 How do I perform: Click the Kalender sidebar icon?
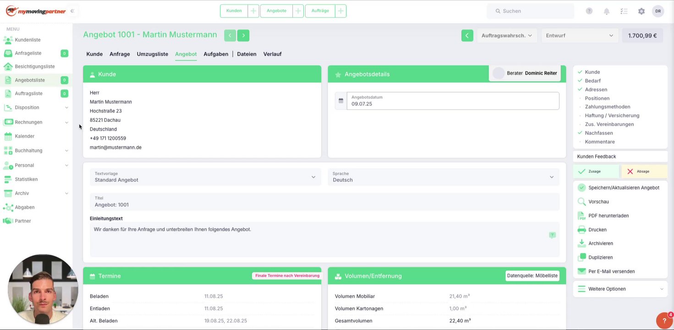coord(8,136)
